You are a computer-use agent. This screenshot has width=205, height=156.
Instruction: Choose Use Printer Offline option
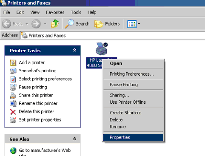pyautogui.click(x=133, y=102)
